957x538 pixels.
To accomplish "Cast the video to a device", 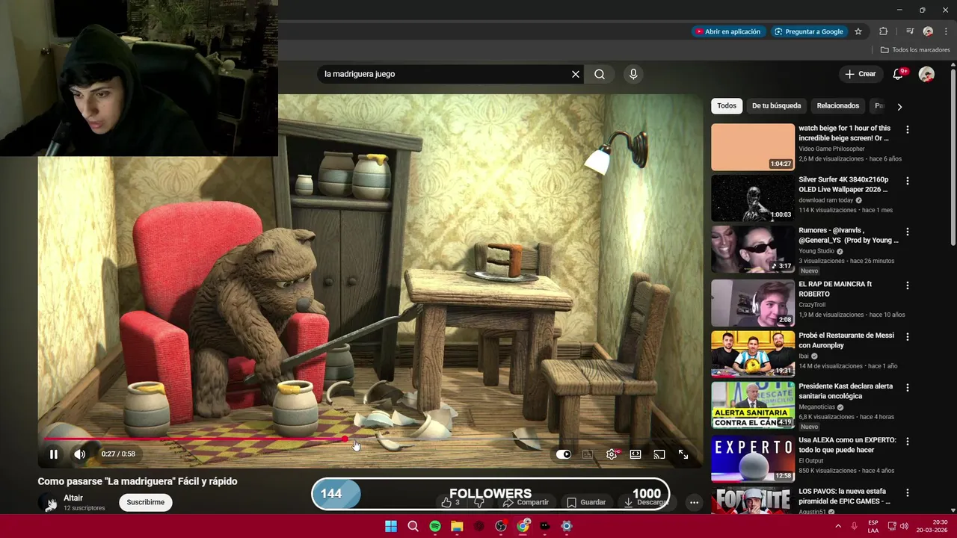I will [659, 454].
